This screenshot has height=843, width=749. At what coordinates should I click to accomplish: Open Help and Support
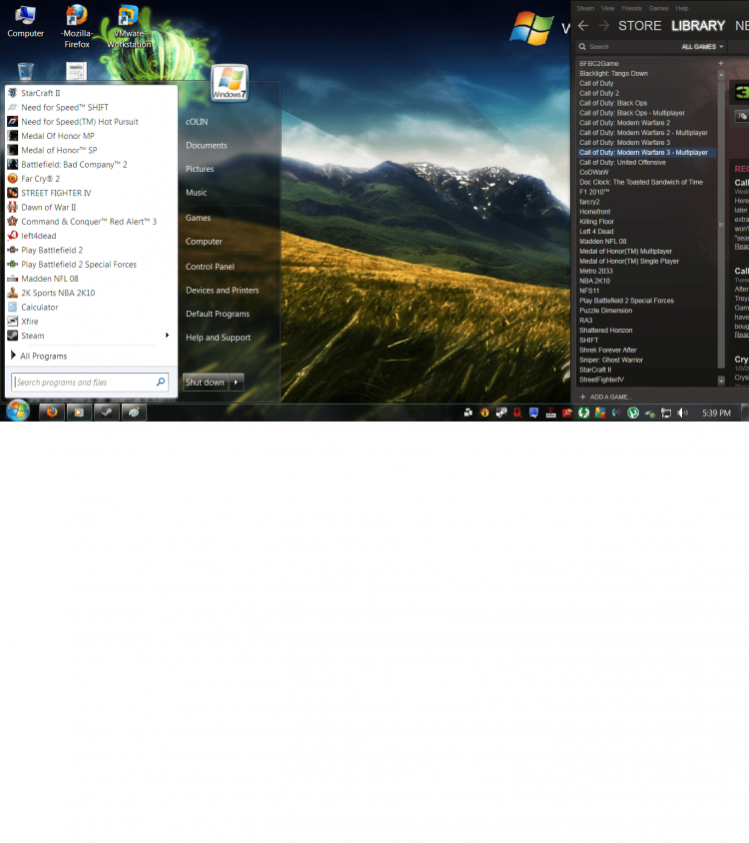(218, 338)
